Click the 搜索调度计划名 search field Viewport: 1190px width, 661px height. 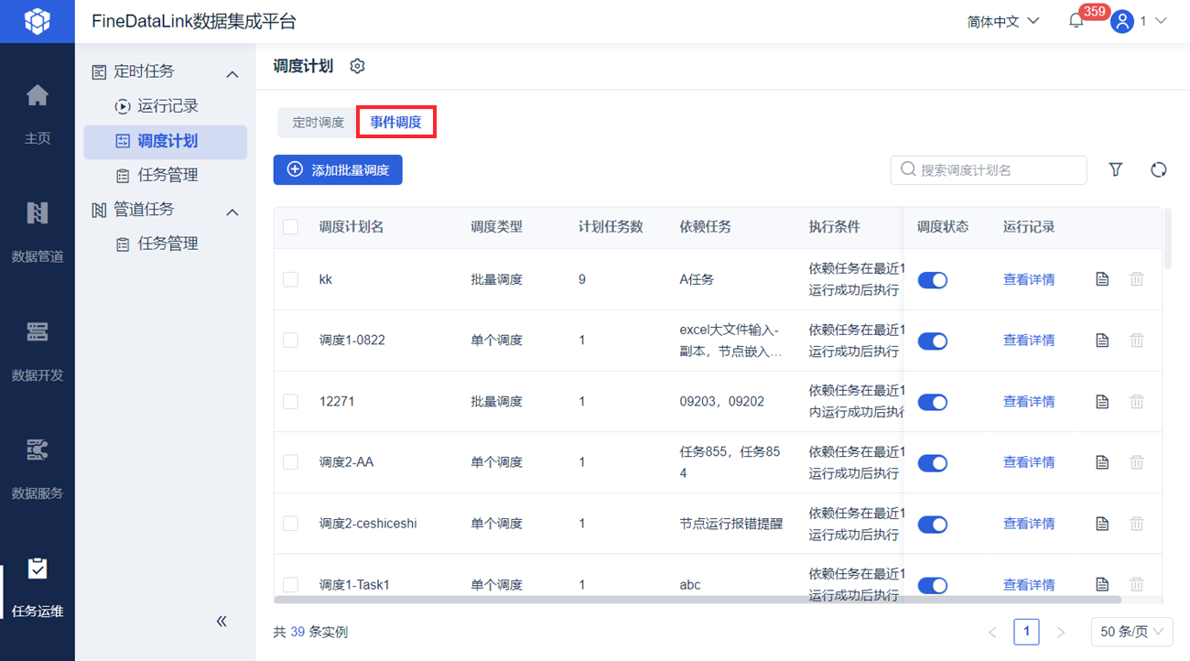point(989,169)
